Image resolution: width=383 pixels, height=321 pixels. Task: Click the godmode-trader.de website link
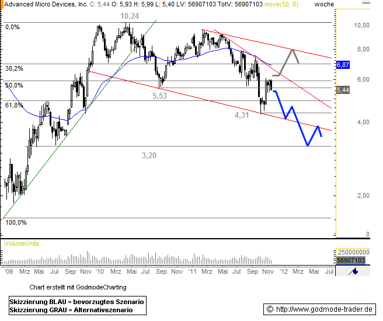pos(325,308)
